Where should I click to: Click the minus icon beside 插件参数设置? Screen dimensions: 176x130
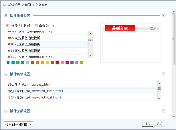point(6,111)
